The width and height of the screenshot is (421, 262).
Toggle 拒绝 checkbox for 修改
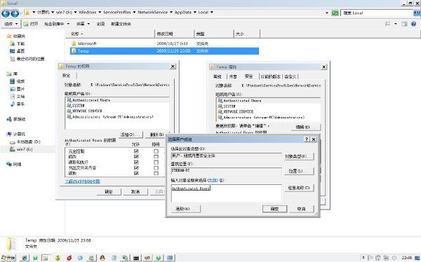tap(156, 157)
